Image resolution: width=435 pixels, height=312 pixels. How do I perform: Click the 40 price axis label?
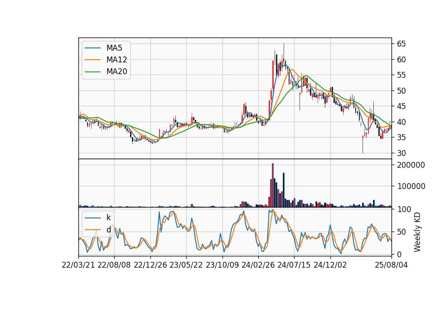(x=401, y=122)
